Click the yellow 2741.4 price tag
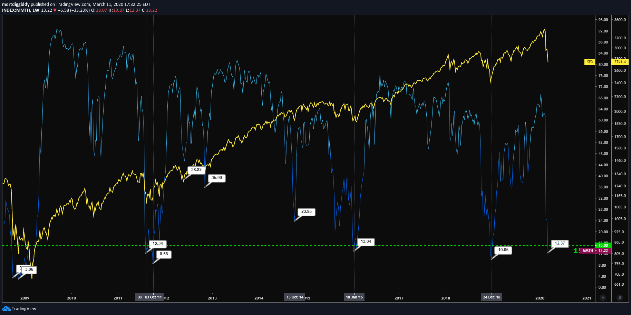Screen dimensions: 631x315 [x=620, y=62]
